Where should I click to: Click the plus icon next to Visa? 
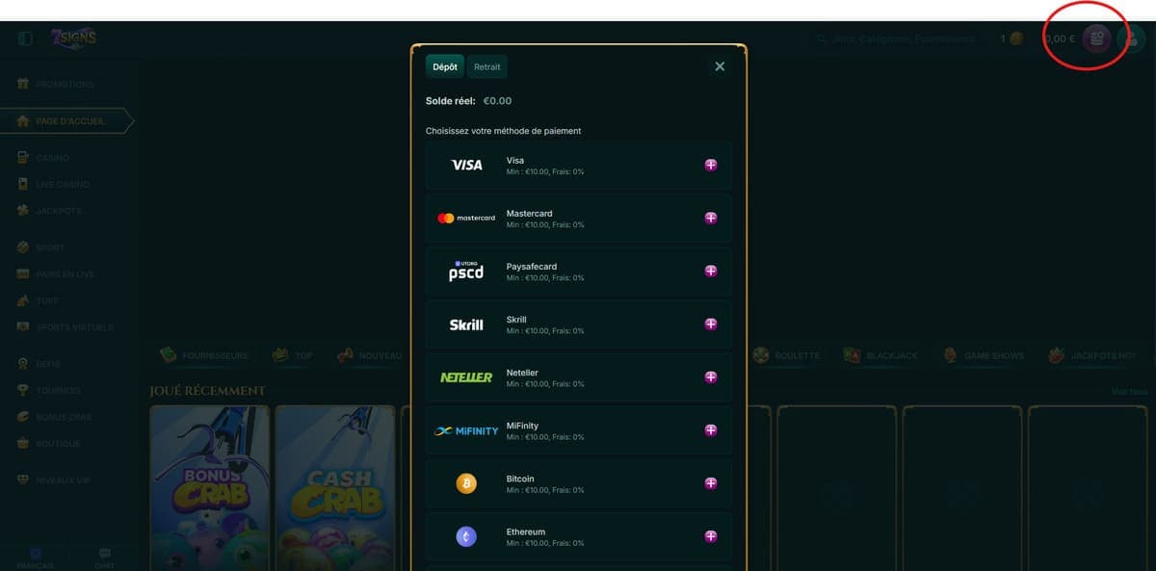(x=711, y=165)
